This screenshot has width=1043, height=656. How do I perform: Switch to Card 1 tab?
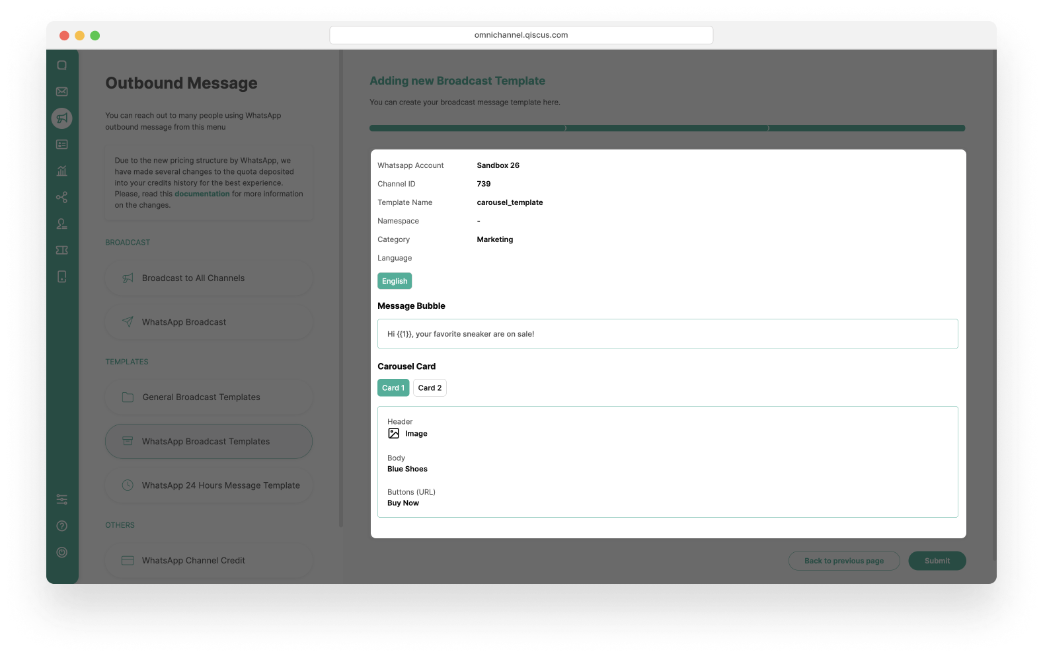[x=393, y=388]
